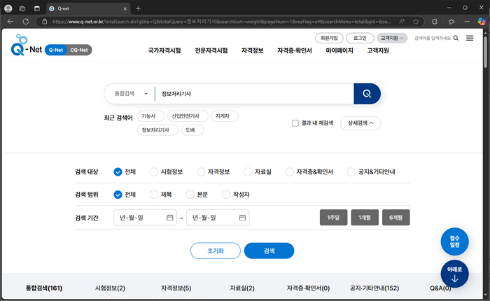Select 전체 radio in 검색 대상 row
The height and width of the screenshot is (301, 490).
[118, 172]
